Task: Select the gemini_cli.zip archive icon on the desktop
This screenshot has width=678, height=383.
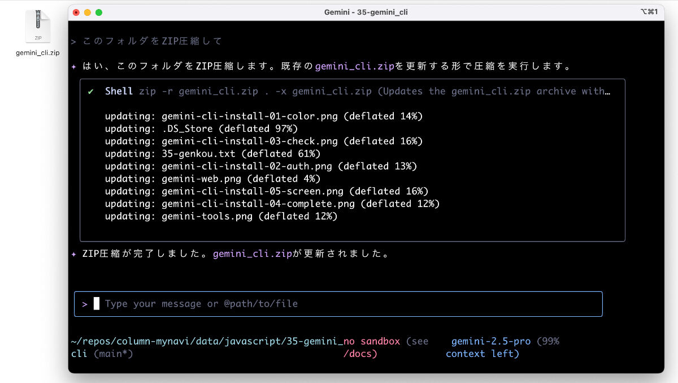Action: pos(38,27)
